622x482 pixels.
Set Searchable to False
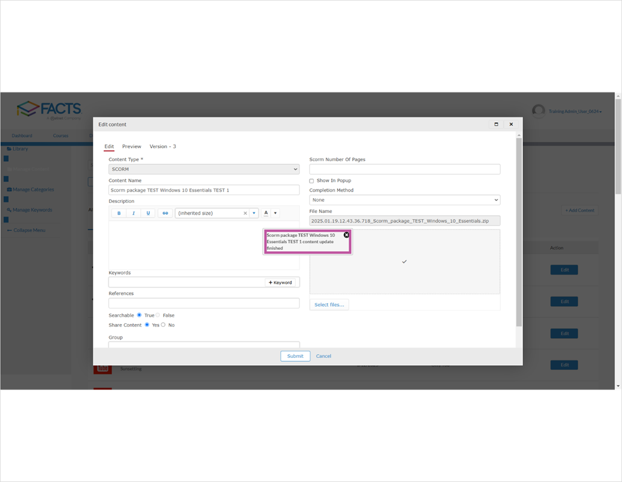159,315
